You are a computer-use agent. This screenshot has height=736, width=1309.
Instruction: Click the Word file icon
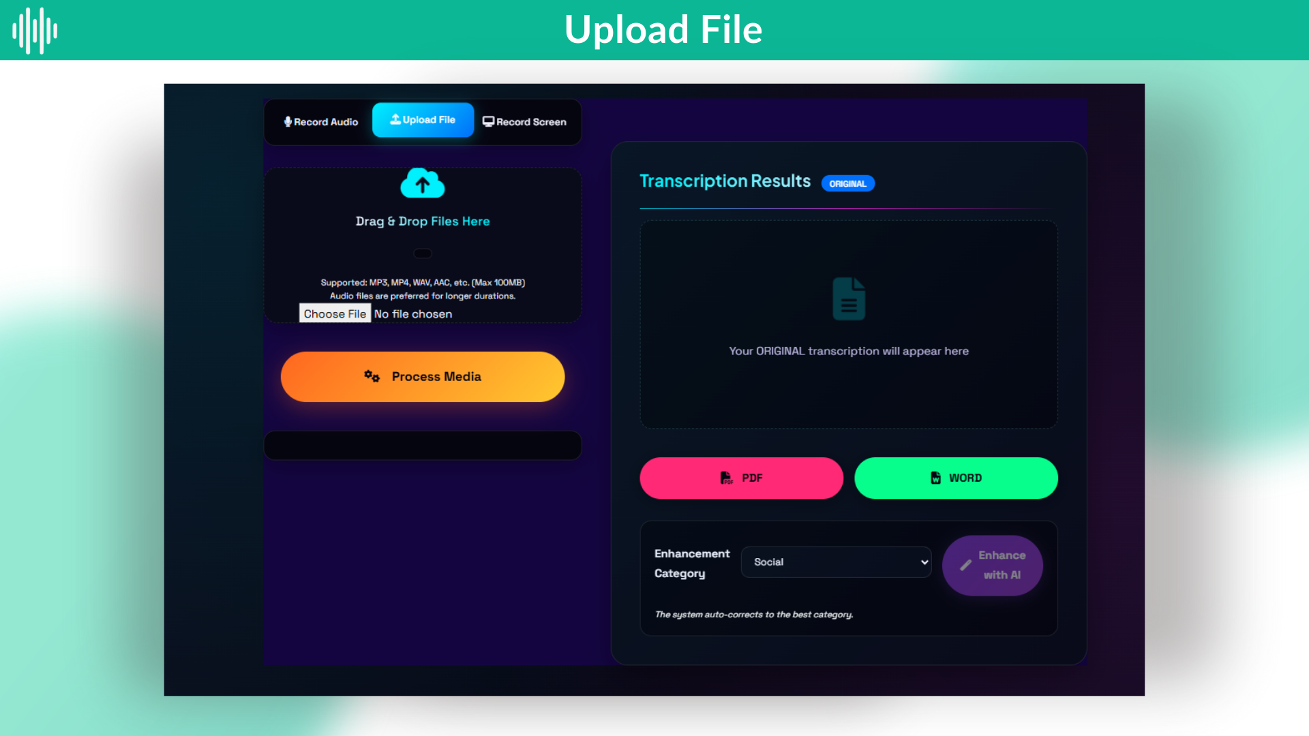(x=936, y=478)
